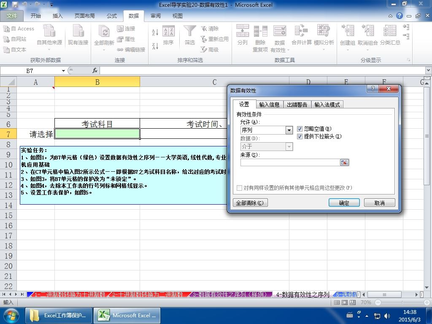Click the 自网站 web import icon
432x324 pixels.
6,39
